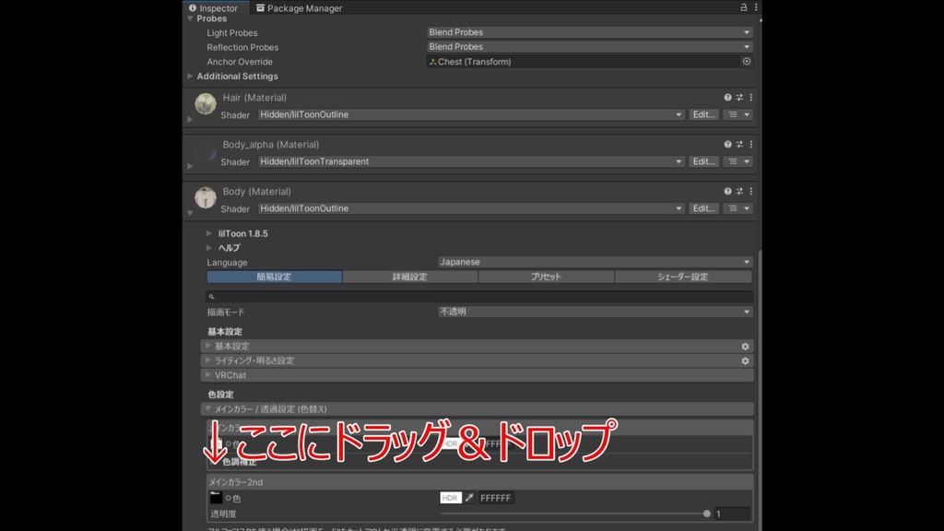Open the object picker on the Chest Anchor Override field

(x=745, y=61)
